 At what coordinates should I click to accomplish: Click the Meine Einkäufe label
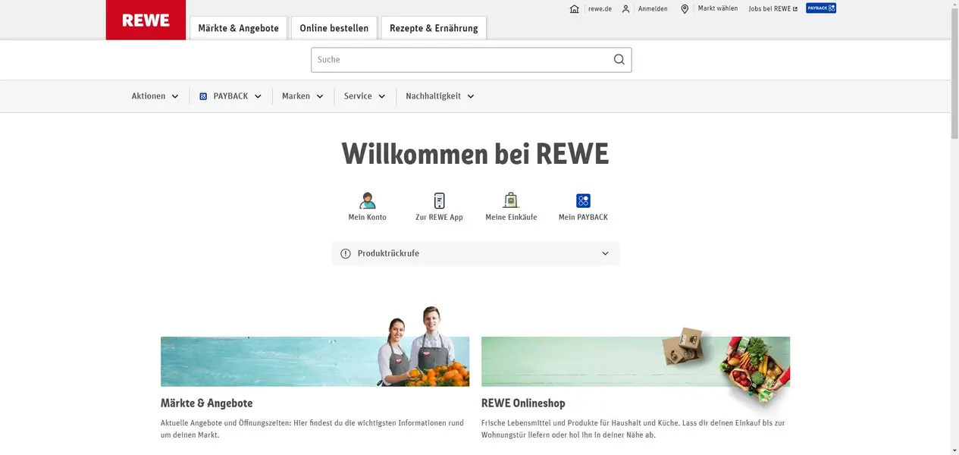(511, 218)
